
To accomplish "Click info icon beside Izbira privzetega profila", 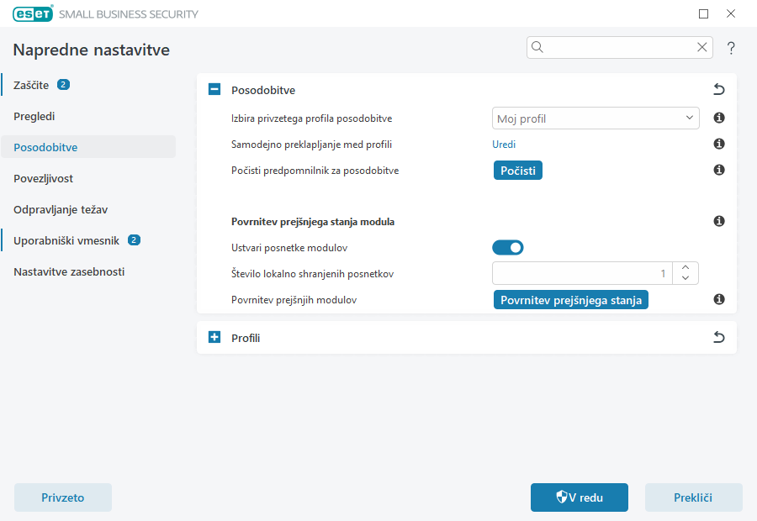I will 719,118.
